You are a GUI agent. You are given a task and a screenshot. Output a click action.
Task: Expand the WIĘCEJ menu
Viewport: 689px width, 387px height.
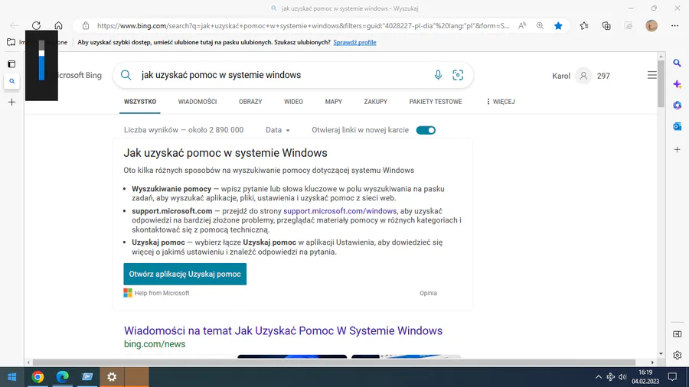coord(501,102)
